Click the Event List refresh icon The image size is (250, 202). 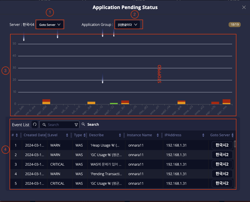click(35, 124)
